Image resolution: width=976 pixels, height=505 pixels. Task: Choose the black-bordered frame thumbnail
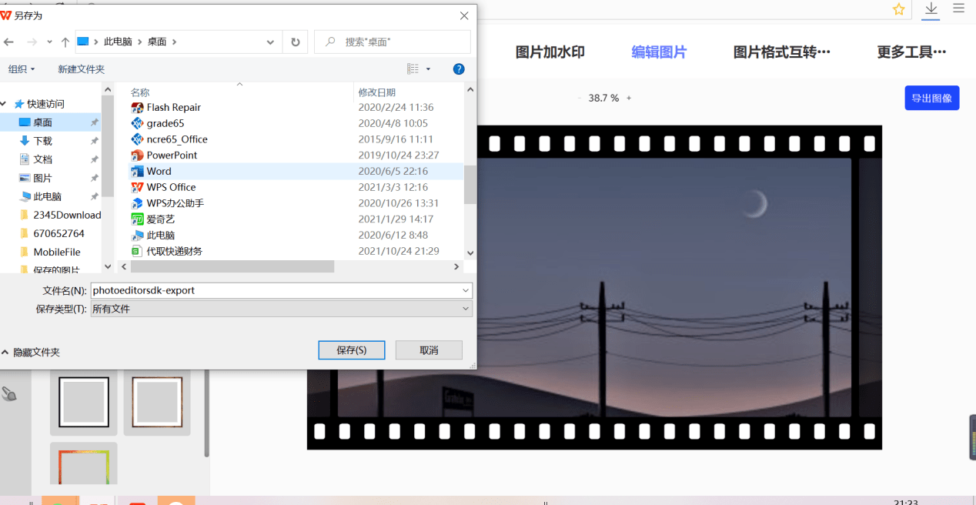[83, 402]
